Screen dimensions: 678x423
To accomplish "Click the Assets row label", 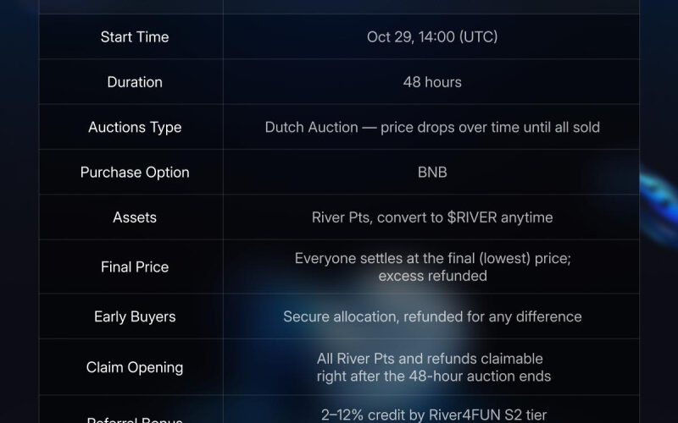I will pyautogui.click(x=134, y=217).
